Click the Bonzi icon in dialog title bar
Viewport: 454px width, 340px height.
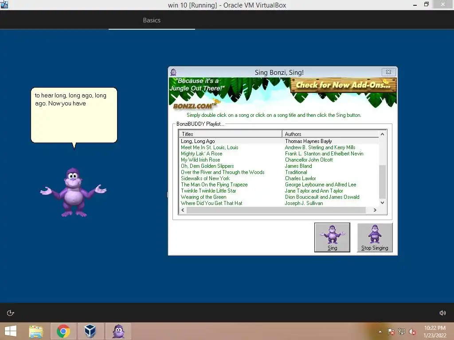[x=173, y=72]
